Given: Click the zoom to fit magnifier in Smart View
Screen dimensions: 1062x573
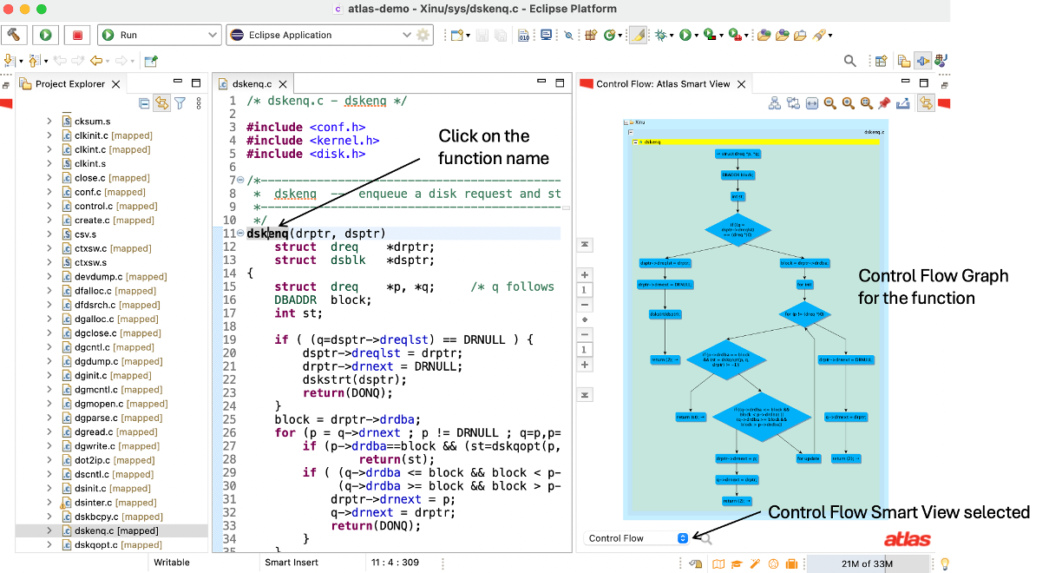Looking at the screenshot, I should (866, 103).
